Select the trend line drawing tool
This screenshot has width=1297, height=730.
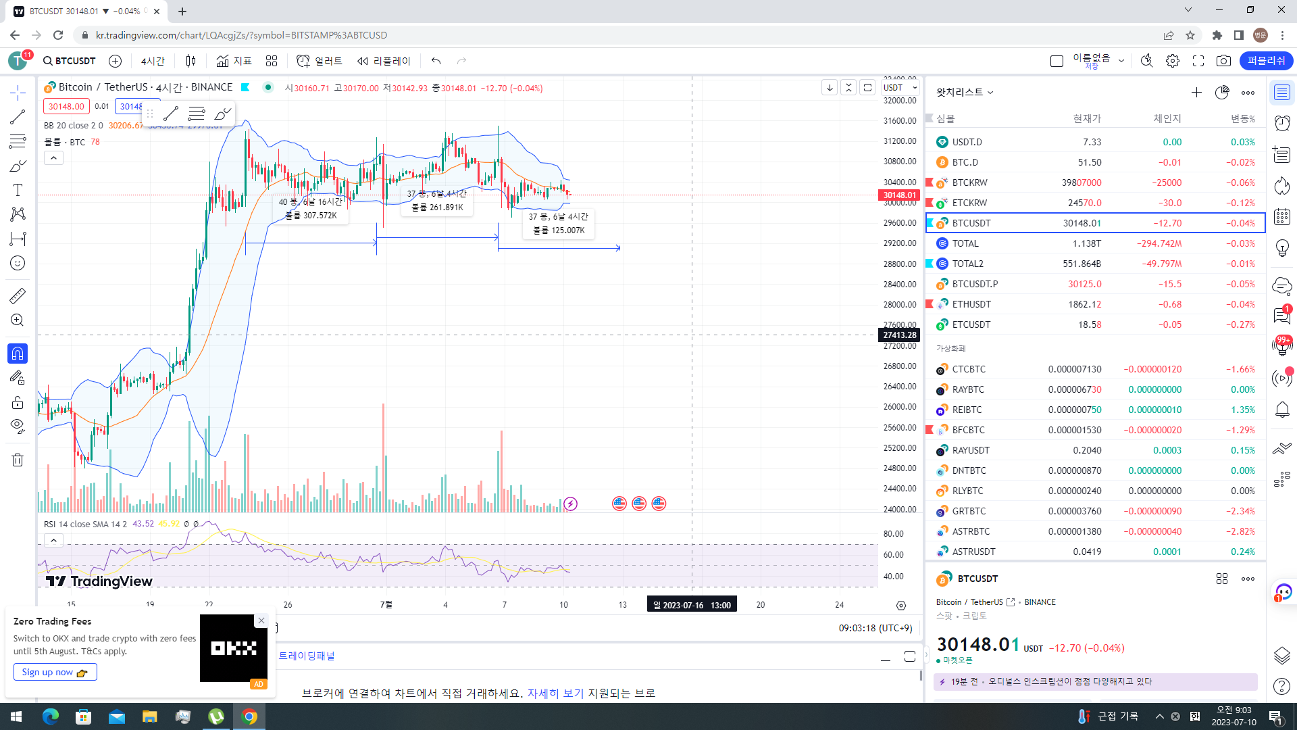[x=18, y=117]
